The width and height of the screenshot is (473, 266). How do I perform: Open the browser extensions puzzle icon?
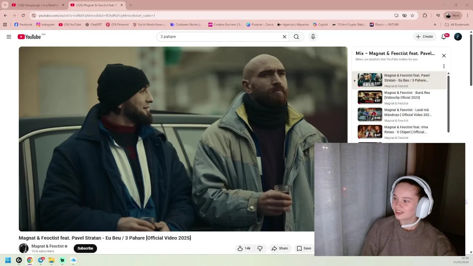[x=425, y=16]
